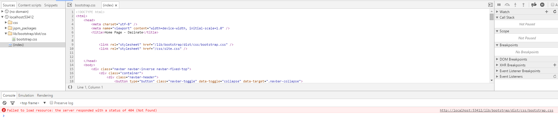The width and height of the screenshot is (558, 140).
Task: Expand the css folder
Action: pos(6,22)
